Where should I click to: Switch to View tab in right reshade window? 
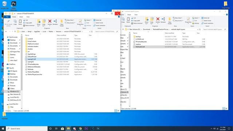[x=136, y=15]
